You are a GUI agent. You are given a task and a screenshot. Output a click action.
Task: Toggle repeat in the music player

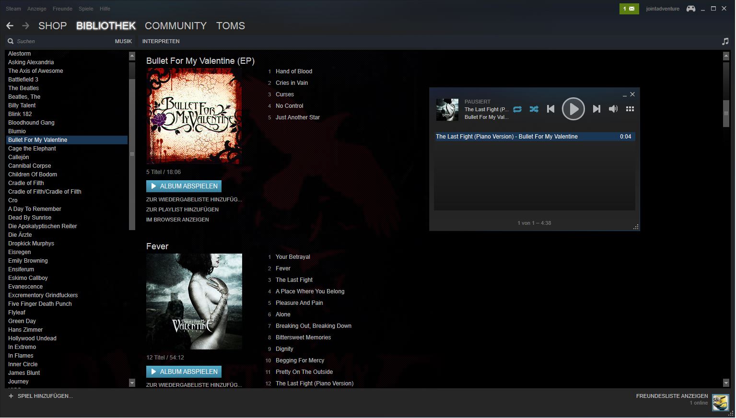(x=517, y=109)
